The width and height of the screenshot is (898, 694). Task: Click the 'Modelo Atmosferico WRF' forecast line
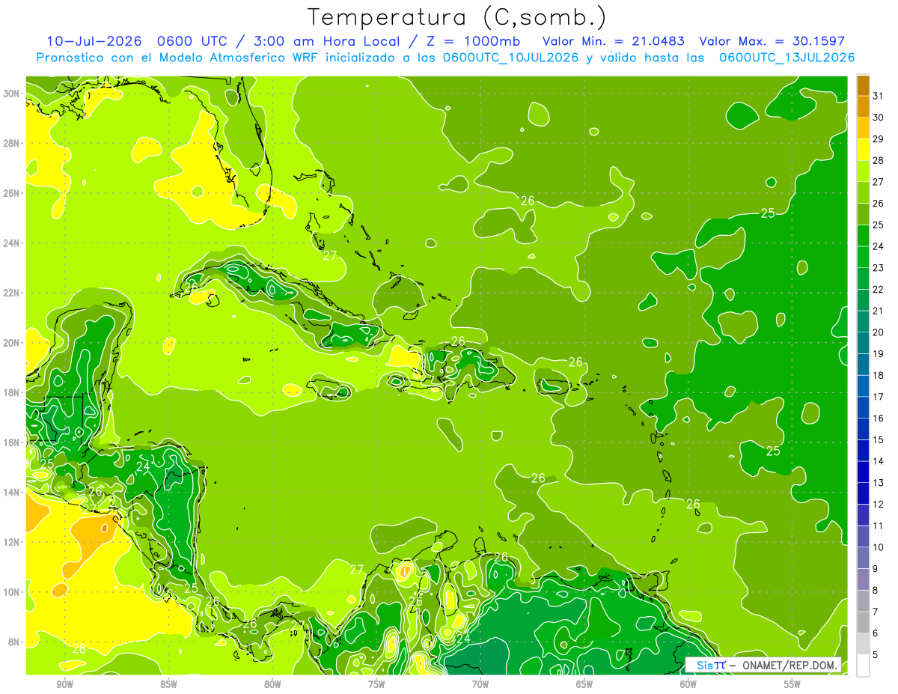[x=445, y=57]
